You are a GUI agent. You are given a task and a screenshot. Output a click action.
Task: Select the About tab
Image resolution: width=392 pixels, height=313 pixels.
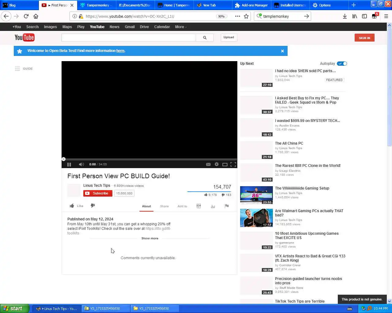point(146,206)
